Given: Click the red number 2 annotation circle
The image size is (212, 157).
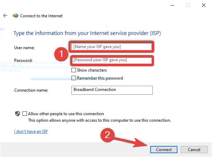Looking at the screenshot, I should tap(107, 135).
